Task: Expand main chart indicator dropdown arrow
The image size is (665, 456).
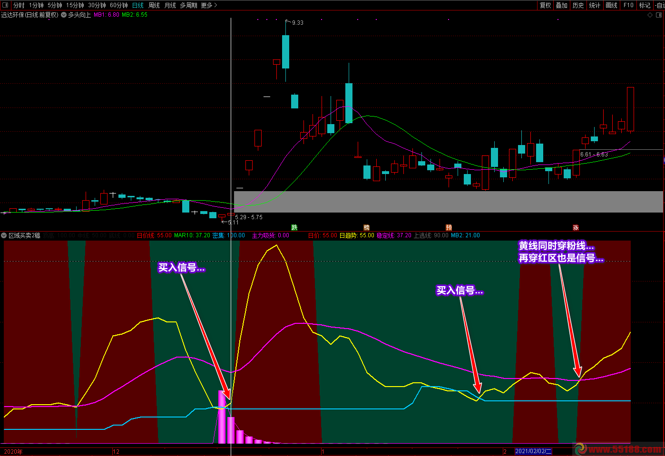Action: (x=64, y=15)
